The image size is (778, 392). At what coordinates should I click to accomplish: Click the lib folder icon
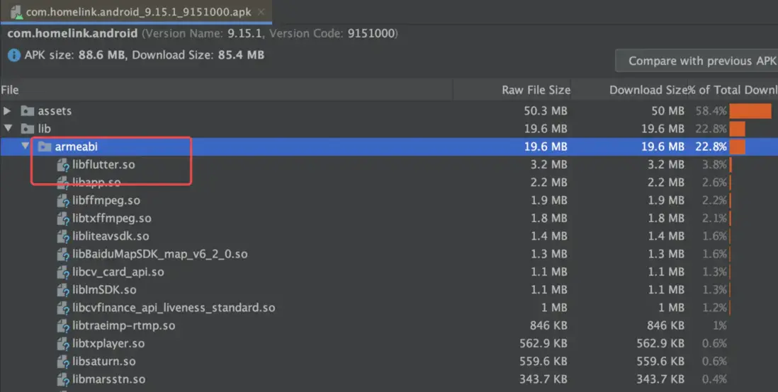click(x=28, y=129)
